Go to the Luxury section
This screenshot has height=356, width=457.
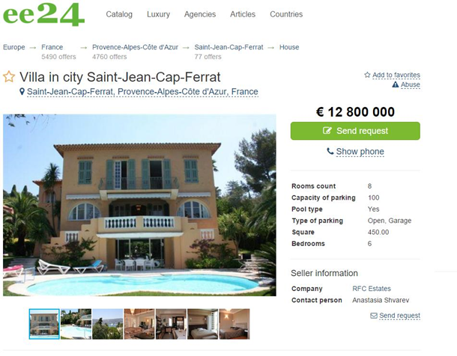(158, 14)
